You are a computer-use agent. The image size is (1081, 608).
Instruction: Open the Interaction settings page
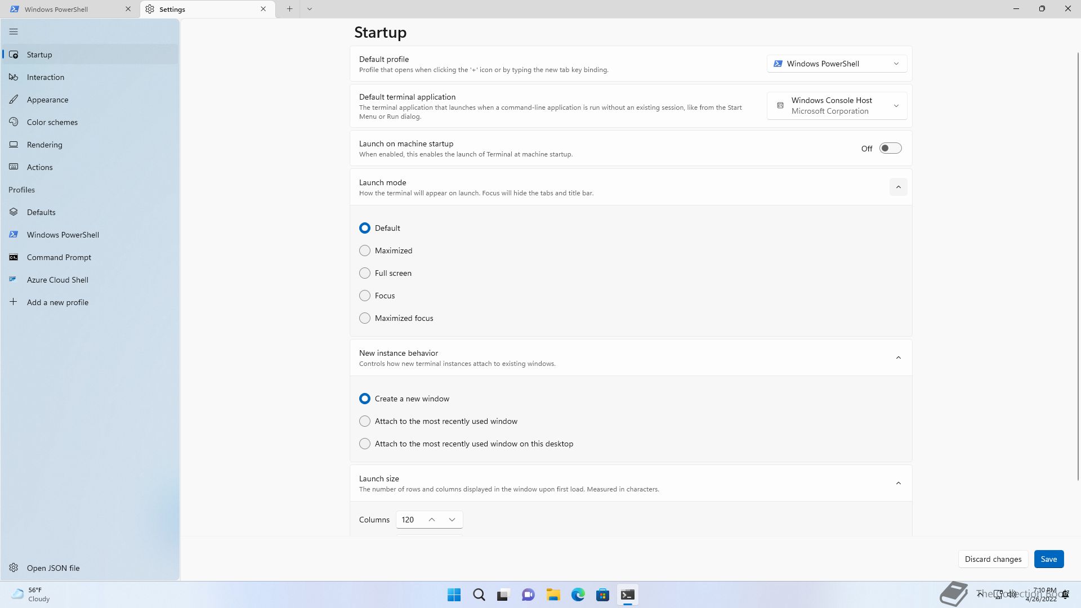coord(90,77)
